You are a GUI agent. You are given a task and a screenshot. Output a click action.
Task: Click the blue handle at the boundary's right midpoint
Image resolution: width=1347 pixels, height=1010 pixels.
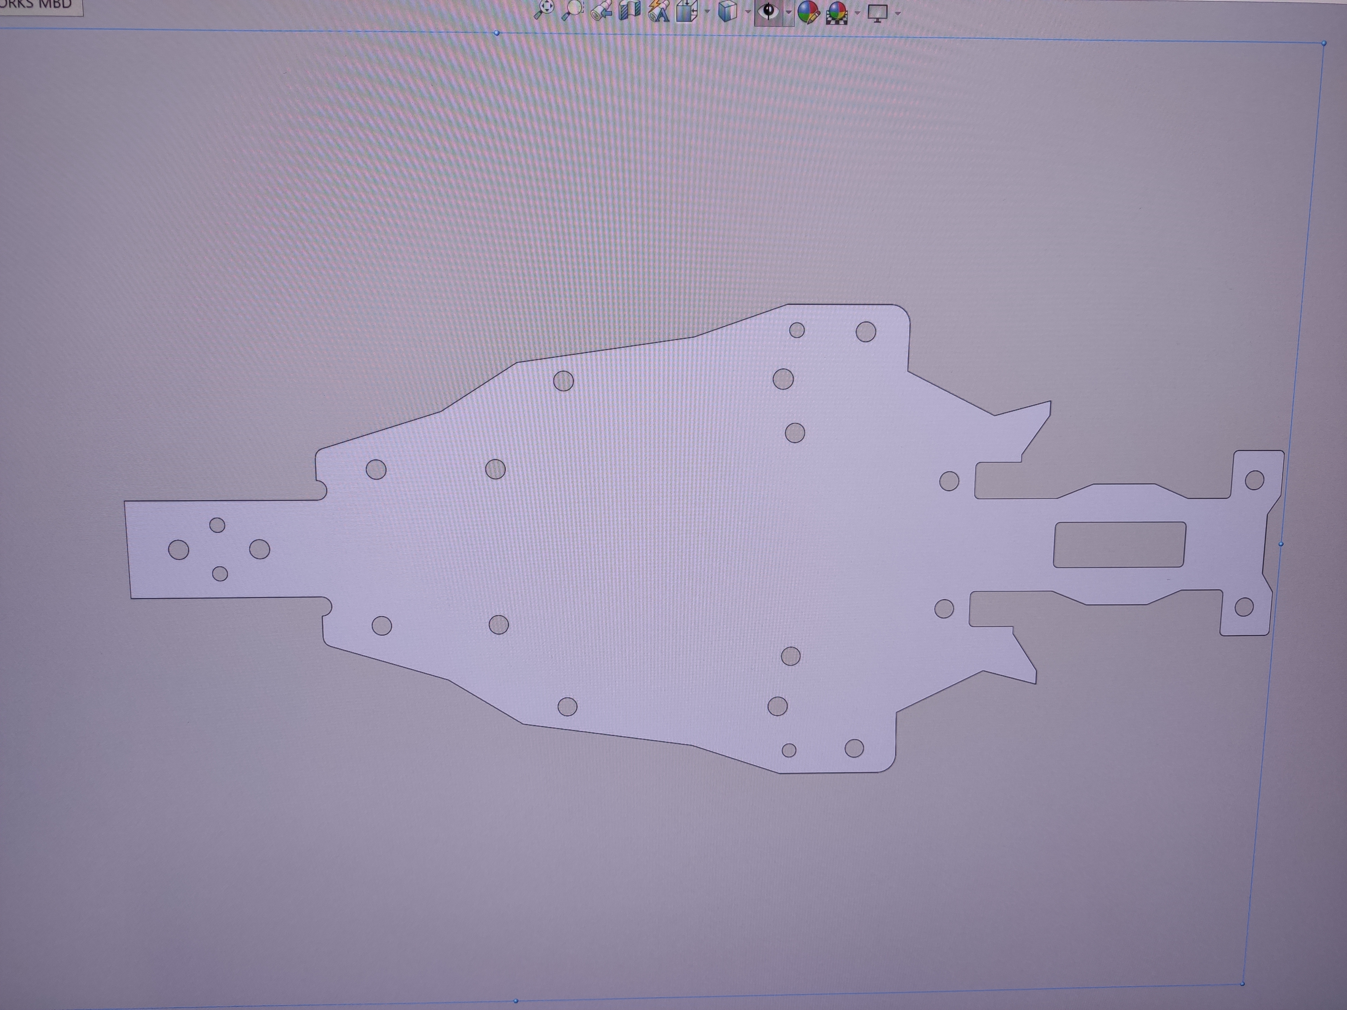click(x=1281, y=544)
